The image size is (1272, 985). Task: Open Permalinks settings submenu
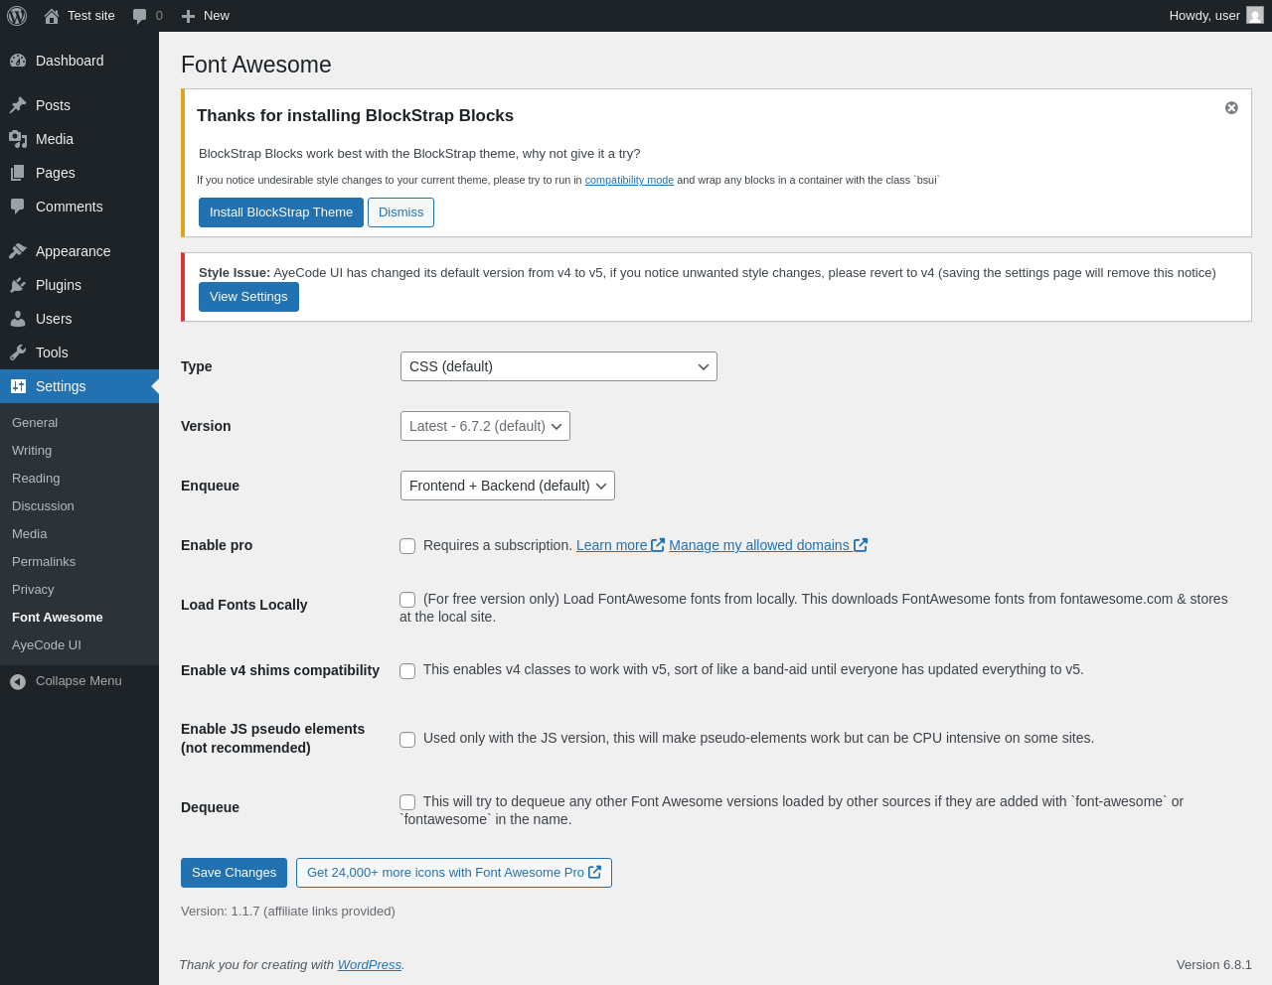44,562
